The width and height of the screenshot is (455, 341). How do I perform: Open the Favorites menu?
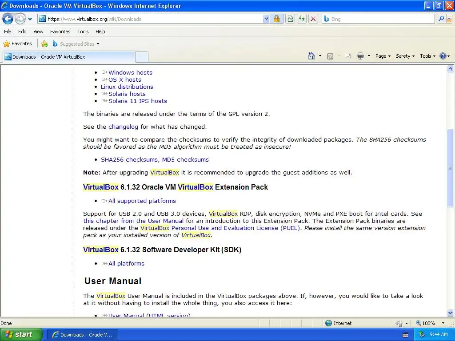pos(60,32)
